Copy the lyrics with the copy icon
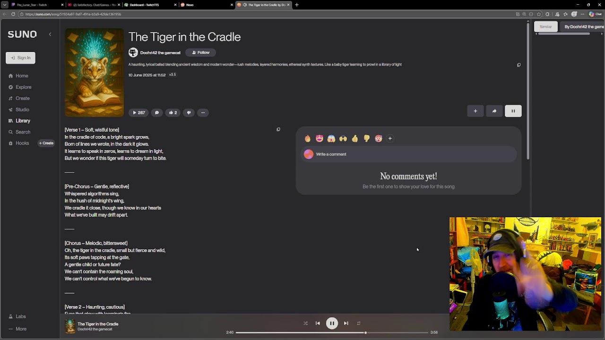This screenshot has height=340, width=605. [x=278, y=129]
